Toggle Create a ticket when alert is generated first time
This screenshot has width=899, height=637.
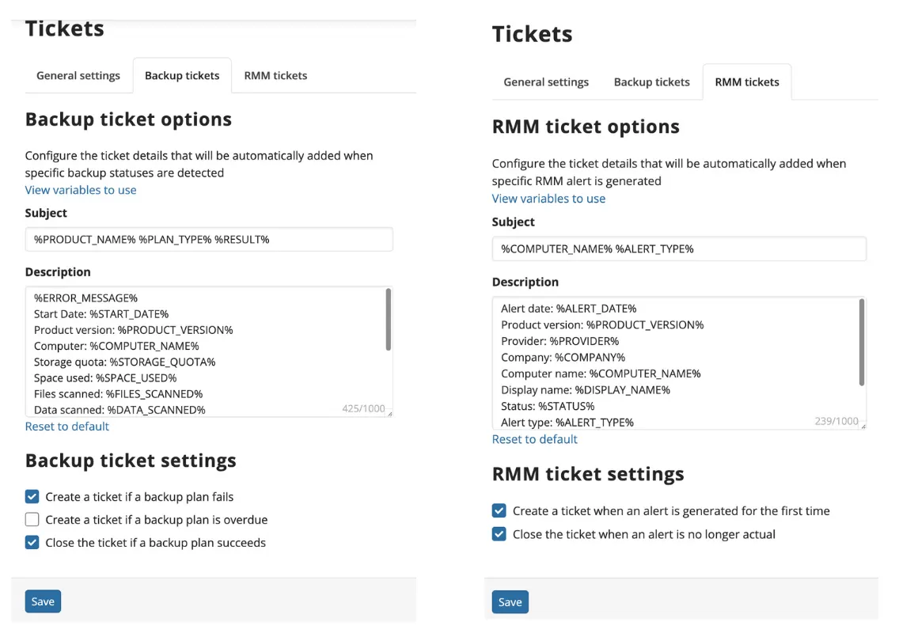click(499, 511)
